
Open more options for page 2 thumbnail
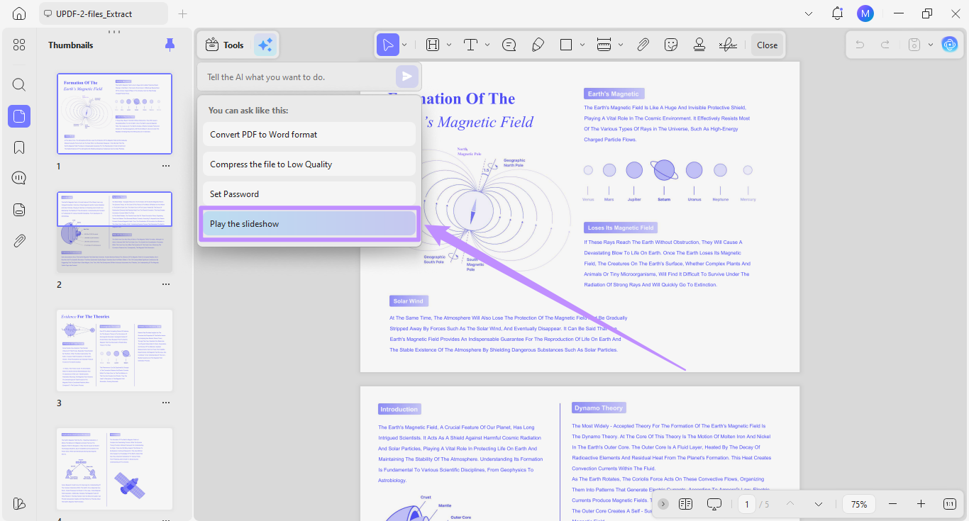(166, 284)
